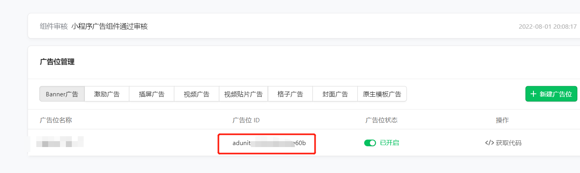
Task: Click the 获取代码 link text
Action: click(508, 143)
